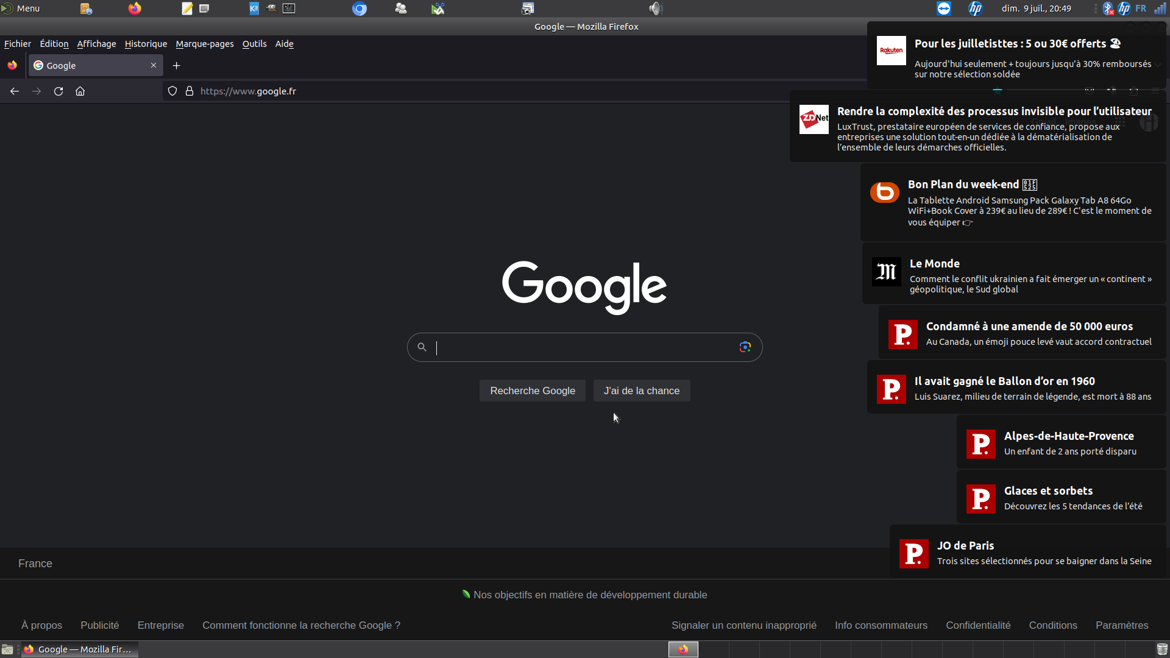The image size is (1170, 658).
Task: Open the sticky notes panel launcher
Action: click(204, 9)
